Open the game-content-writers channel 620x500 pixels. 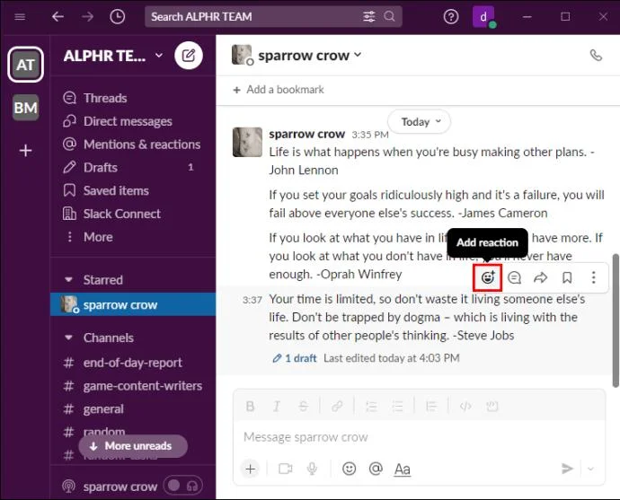click(x=133, y=386)
